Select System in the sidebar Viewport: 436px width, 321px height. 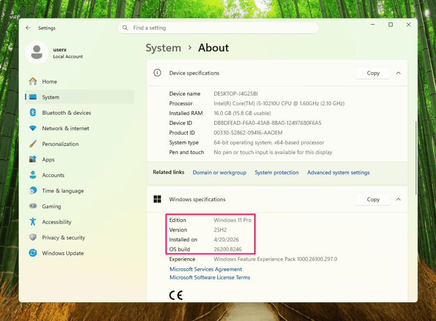pyautogui.click(x=80, y=97)
